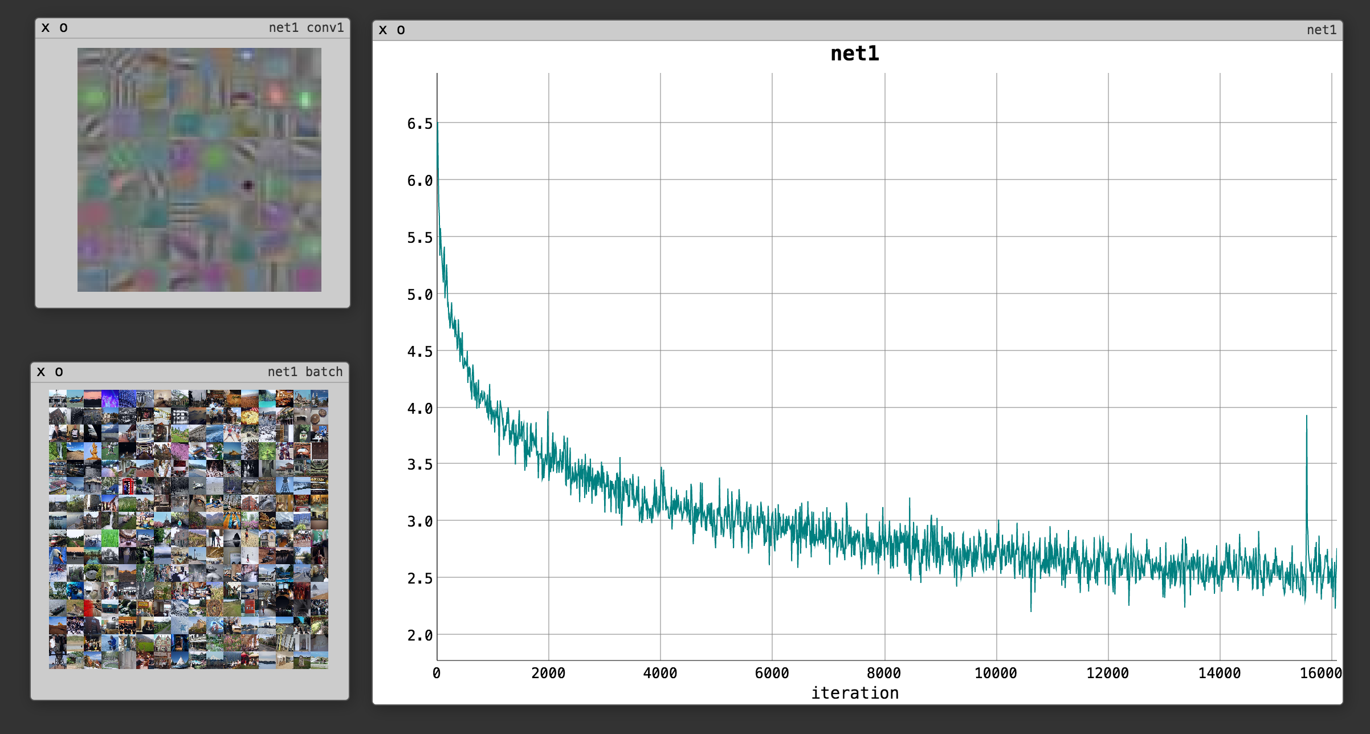Click the 2.0 y-axis tick label
The width and height of the screenshot is (1370, 734).
coord(419,635)
